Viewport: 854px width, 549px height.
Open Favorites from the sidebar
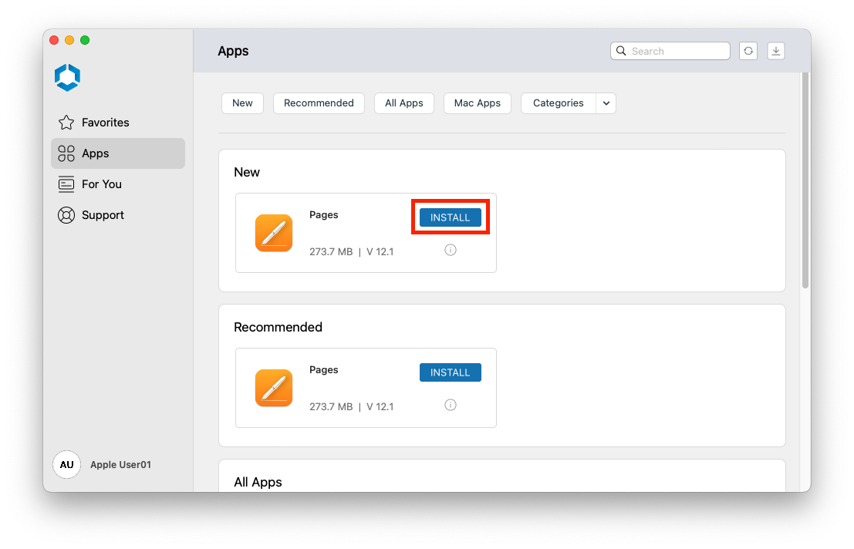click(105, 123)
